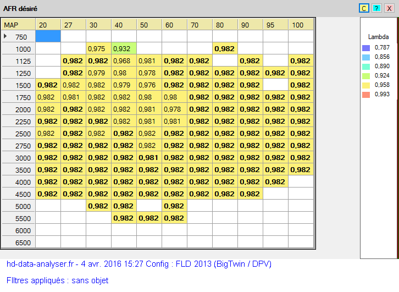
Task: Select the 1500 row header
Action: [18, 85]
